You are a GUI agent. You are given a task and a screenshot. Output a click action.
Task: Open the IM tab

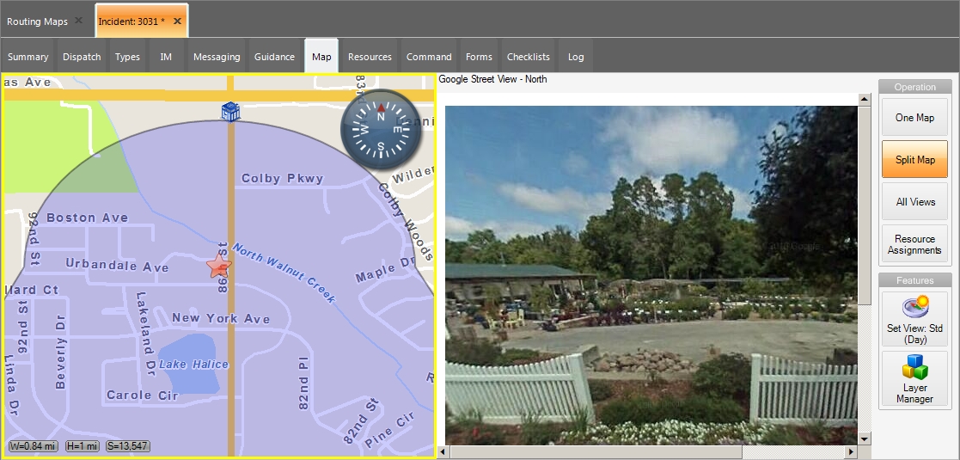[166, 57]
